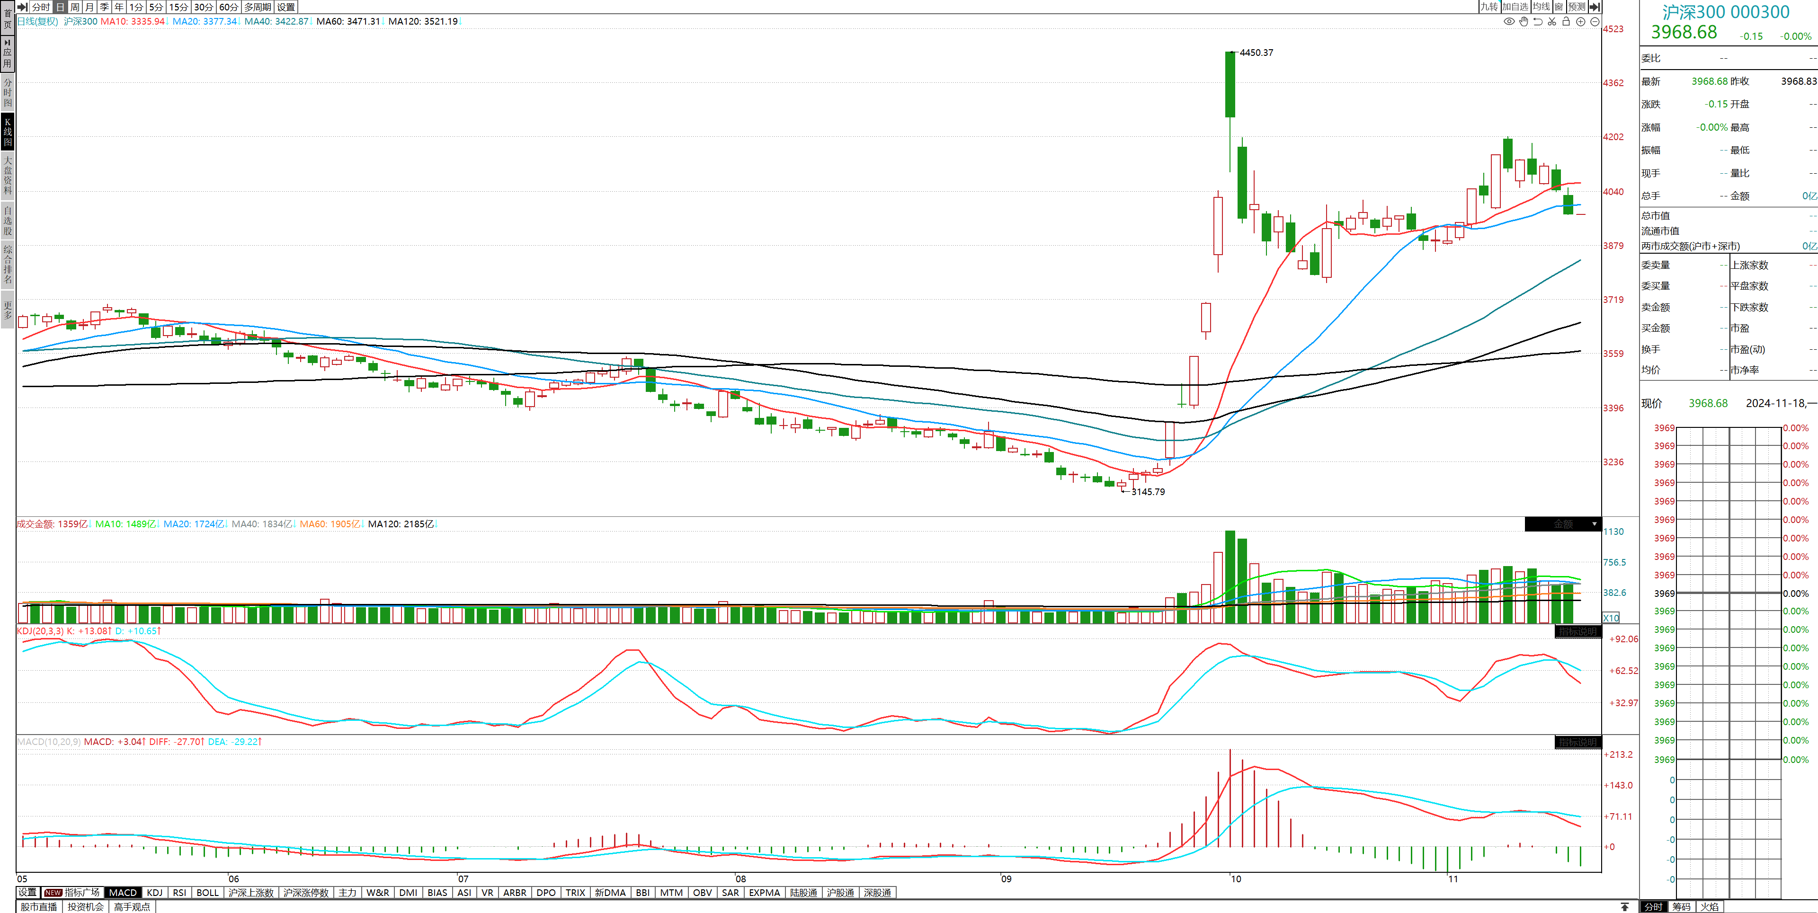Switch to 1分 minute chart
The image size is (1818, 913).
[x=136, y=7]
